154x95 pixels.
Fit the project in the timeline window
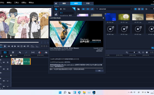coord(143,52)
